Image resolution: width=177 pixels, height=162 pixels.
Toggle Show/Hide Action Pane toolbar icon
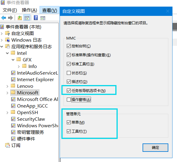(x=43, y=18)
